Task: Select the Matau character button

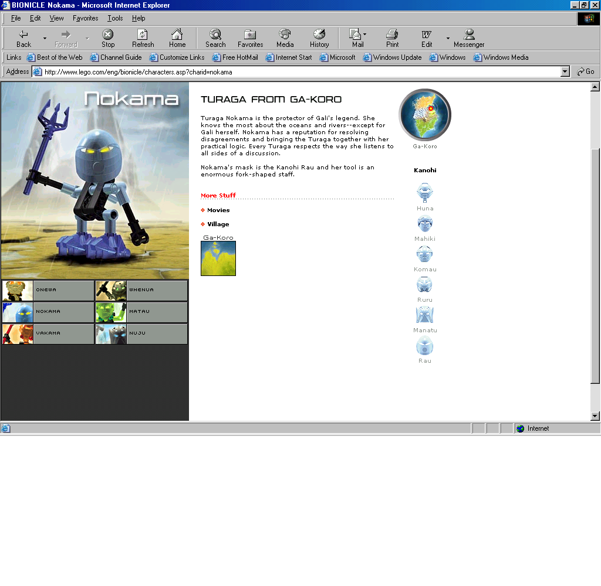Action: [x=141, y=312]
